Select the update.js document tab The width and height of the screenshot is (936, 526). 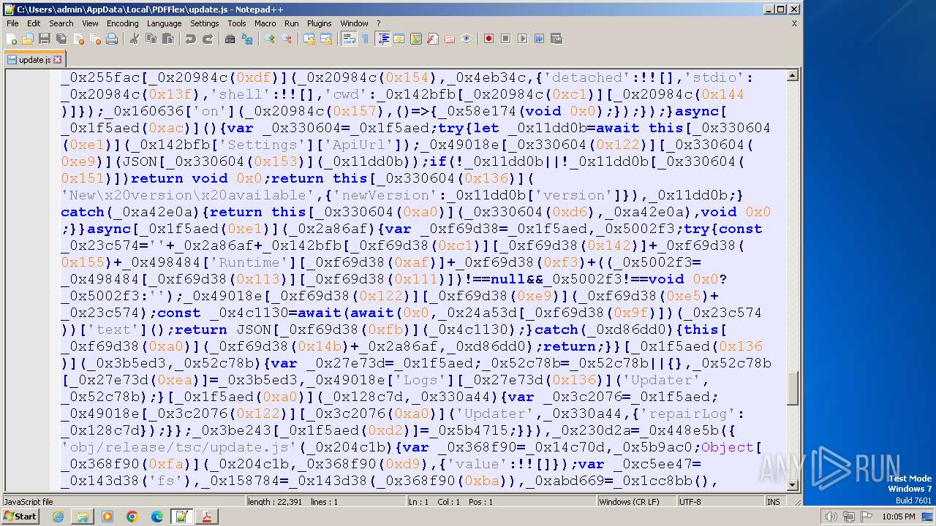[x=34, y=59]
